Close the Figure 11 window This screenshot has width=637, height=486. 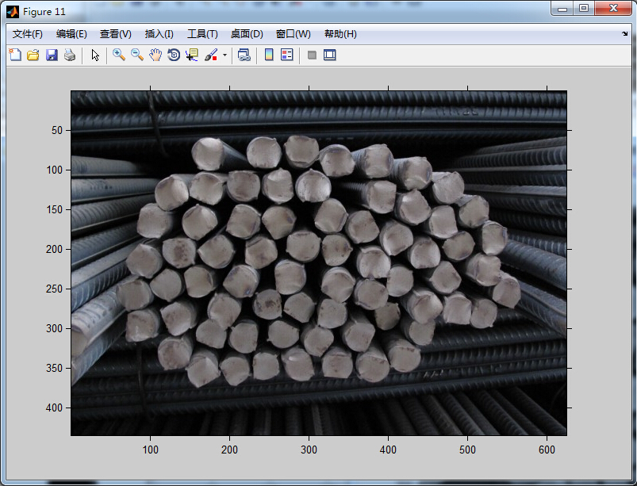613,9
